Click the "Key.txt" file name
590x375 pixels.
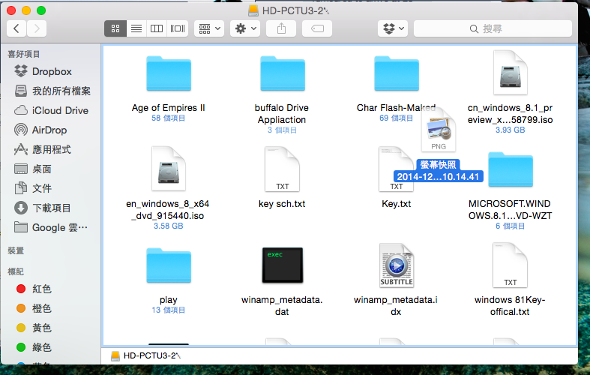(x=397, y=204)
